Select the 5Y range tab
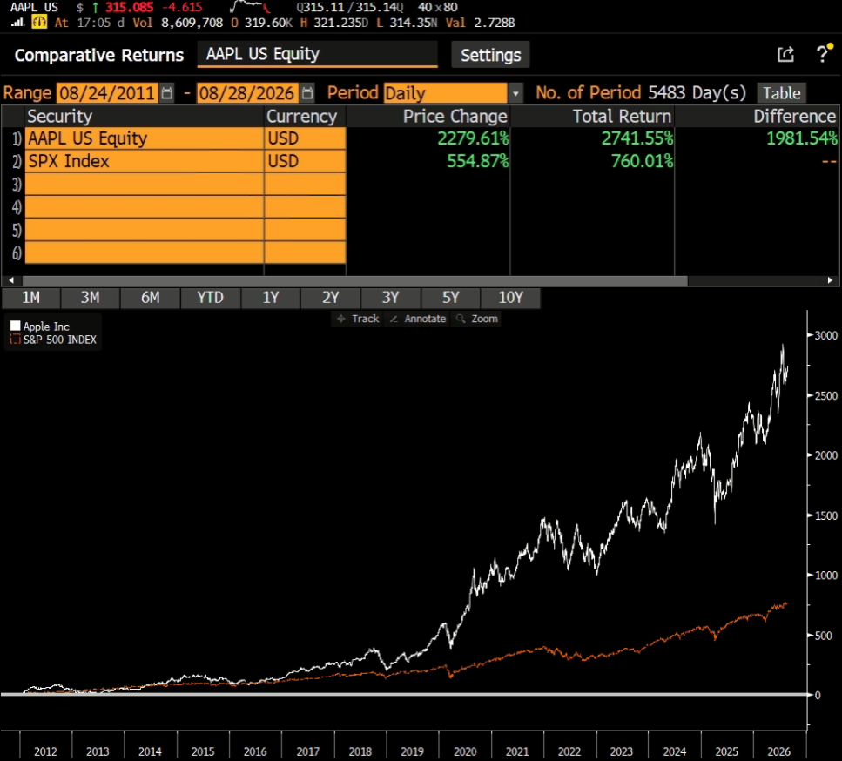The width and height of the screenshot is (842, 761). pyautogui.click(x=450, y=298)
